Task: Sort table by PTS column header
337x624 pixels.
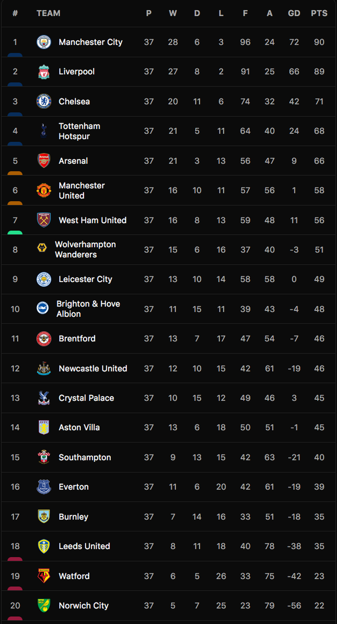Action: click(319, 13)
